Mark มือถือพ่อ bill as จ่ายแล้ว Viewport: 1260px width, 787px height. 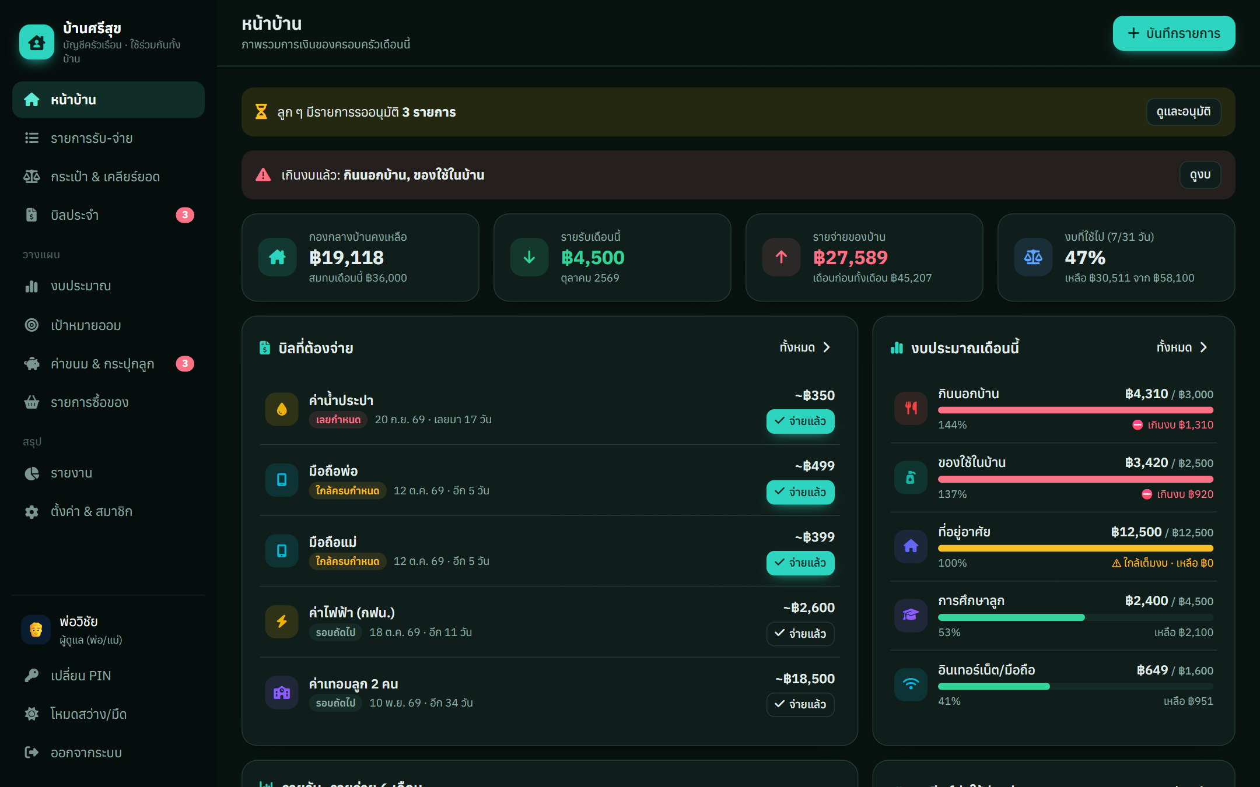(800, 492)
